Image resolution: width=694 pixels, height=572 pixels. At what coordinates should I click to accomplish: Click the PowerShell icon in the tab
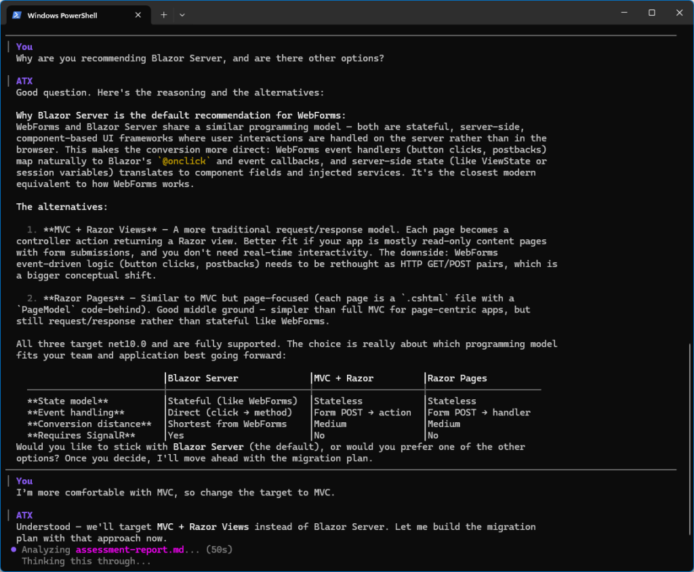(x=17, y=15)
